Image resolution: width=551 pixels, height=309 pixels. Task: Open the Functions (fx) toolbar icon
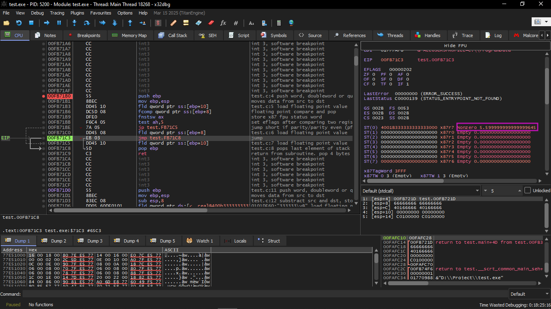[223, 23]
